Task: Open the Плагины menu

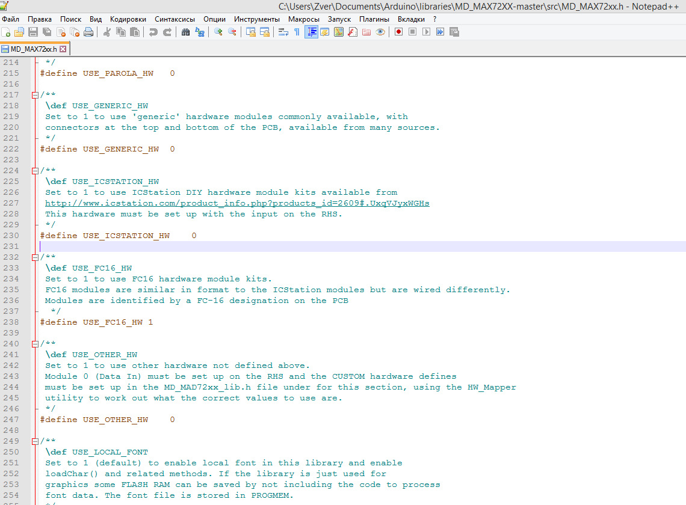Action: coord(374,19)
